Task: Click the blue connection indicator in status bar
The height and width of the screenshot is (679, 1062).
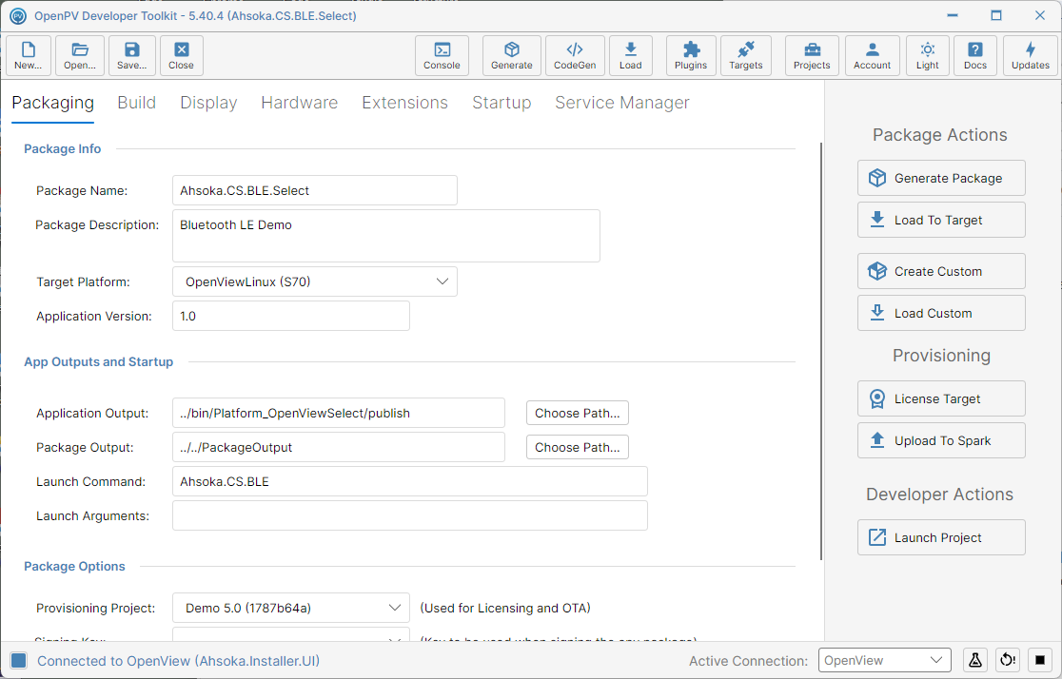Action: pyautogui.click(x=19, y=661)
